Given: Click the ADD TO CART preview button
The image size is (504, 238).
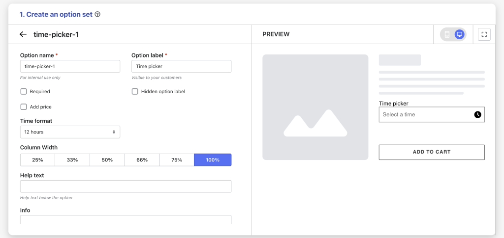Looking at the screenshot, I should point(432,152).
